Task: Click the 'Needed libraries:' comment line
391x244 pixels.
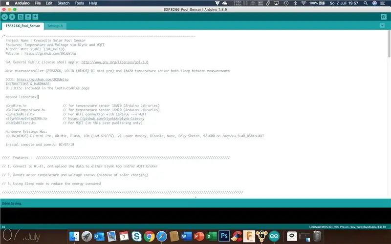Action: pos(22,97)
